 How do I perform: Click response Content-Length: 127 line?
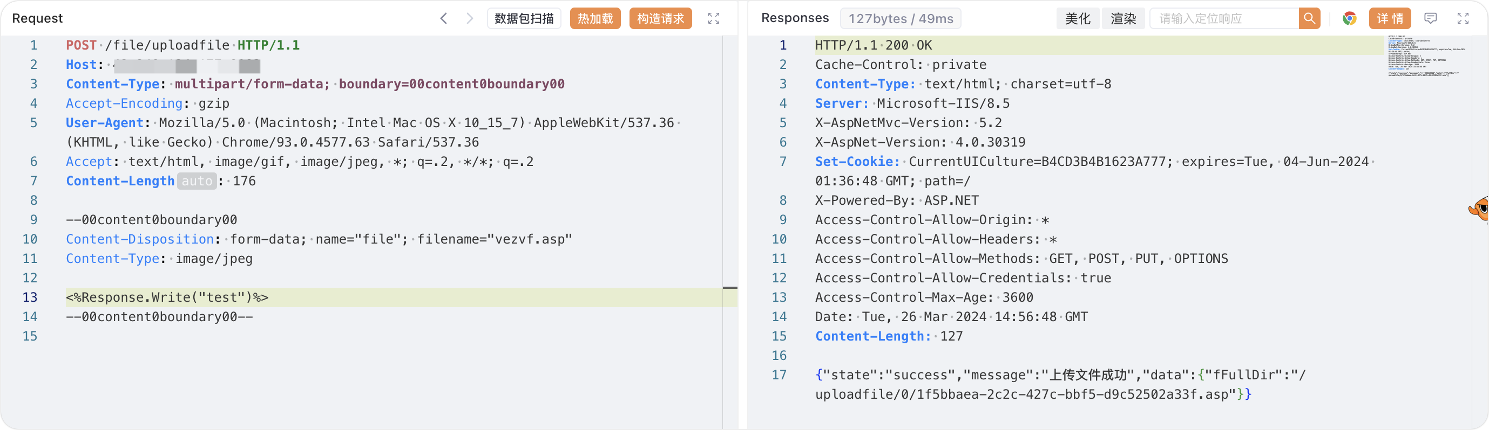coord(889,336)
